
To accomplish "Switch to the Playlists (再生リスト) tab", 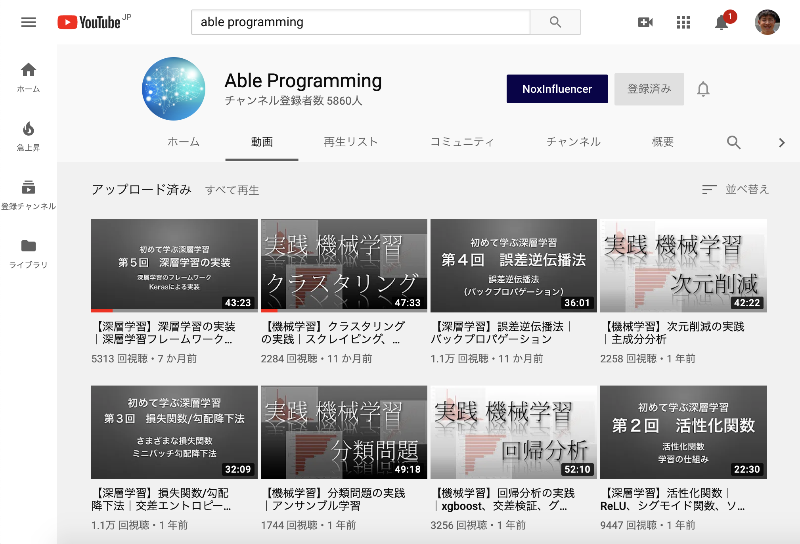I will coord(350,142).
